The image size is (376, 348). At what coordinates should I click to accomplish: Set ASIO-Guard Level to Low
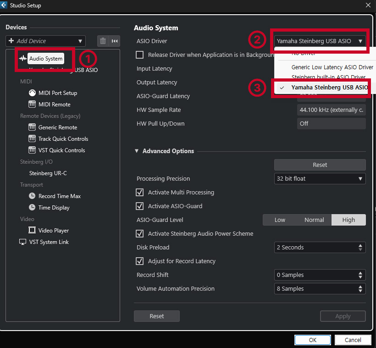pyautogui.click(x=280, y=220)
